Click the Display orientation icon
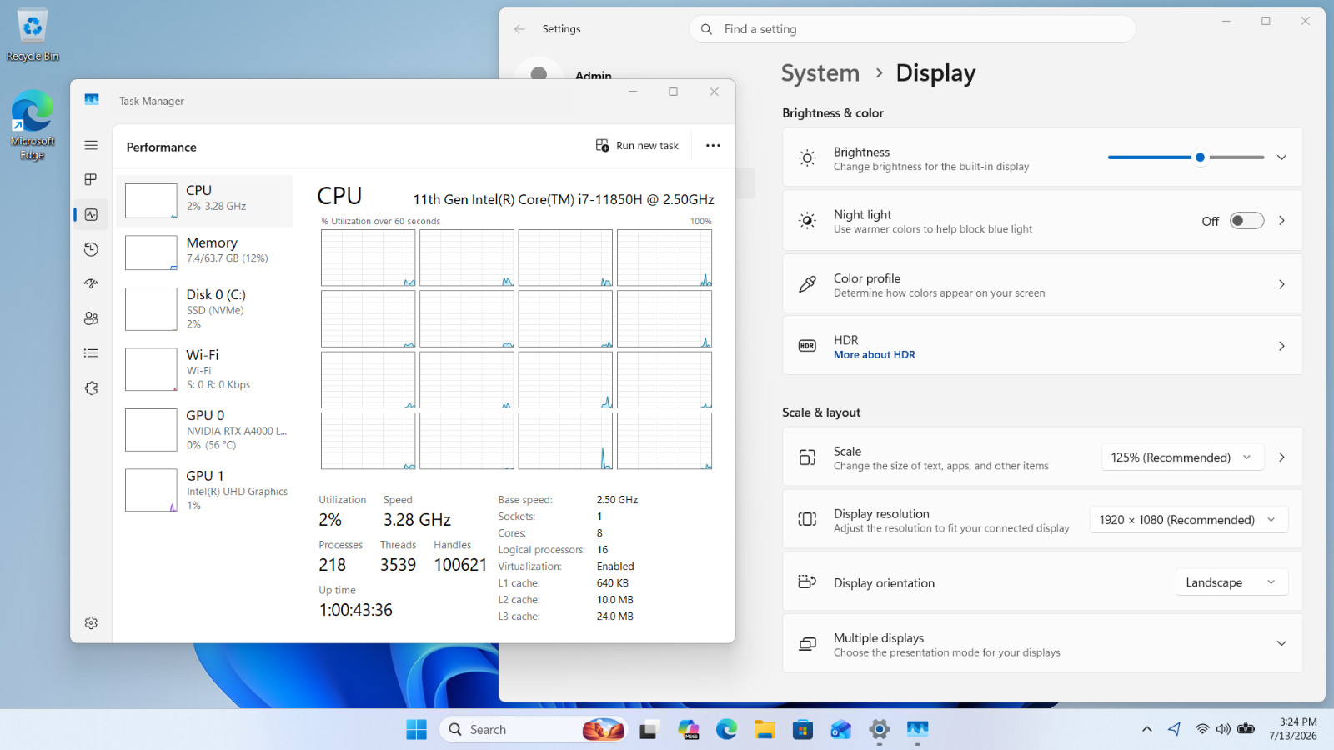The height and width of the screenshot is (750, 1334). pyautogui.click(x=807, y=582)
